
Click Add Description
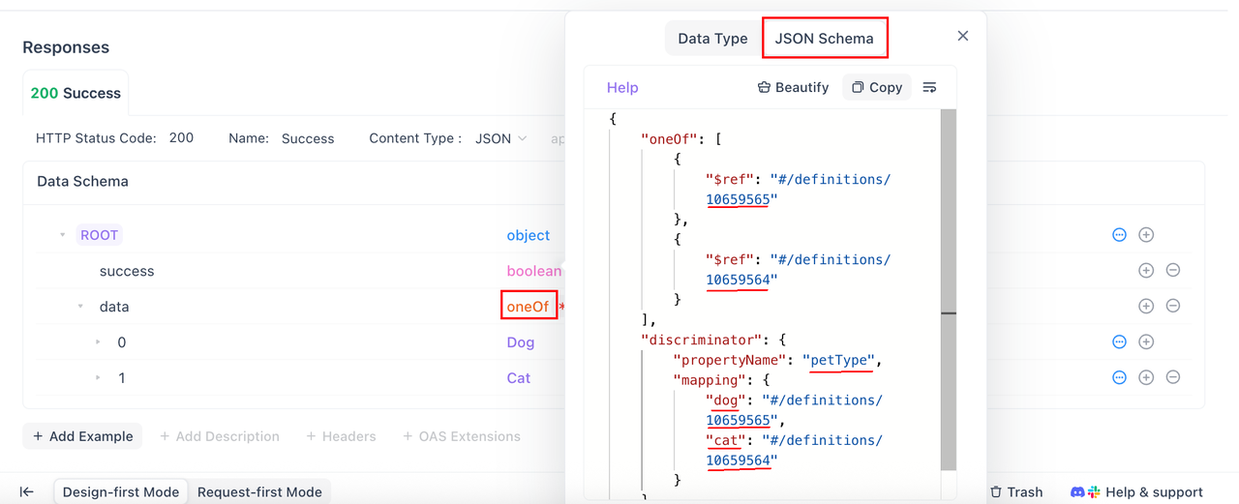pyautogui.click(x=220, y=436)
